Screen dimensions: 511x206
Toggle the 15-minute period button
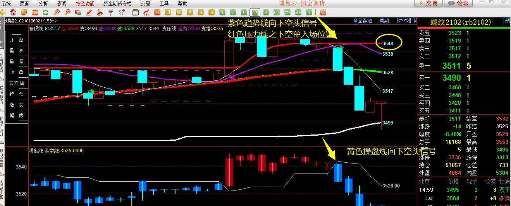click(x=255, y=12)
